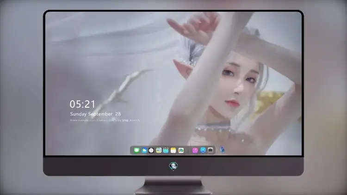Open the clapperboard video dock icon
Viewport: 347px width, 195px height.
click(166, 150)
